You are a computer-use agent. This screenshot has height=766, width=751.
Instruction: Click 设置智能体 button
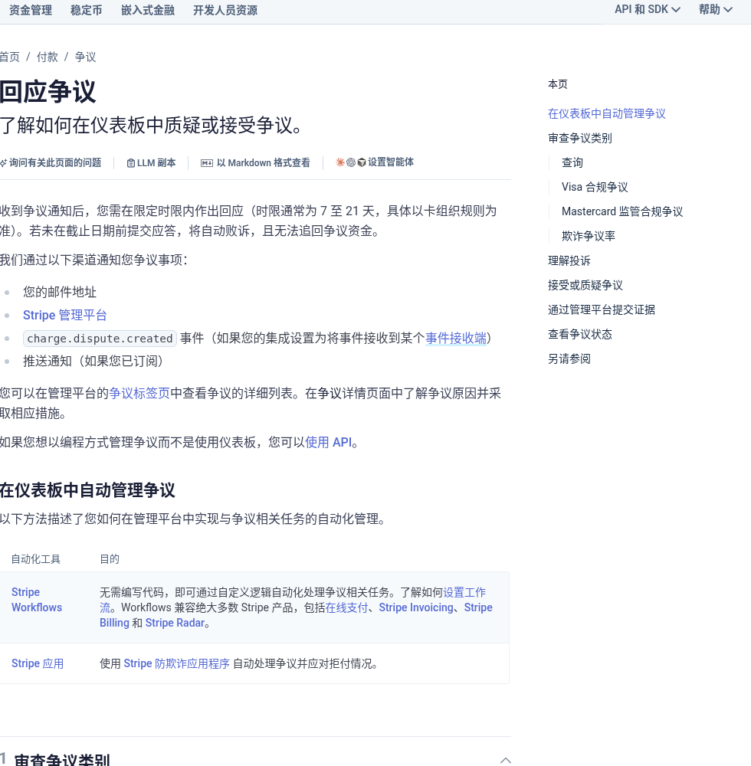(375, 162)
